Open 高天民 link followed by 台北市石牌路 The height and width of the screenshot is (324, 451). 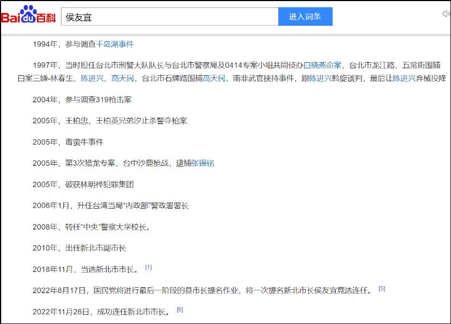[122, 78]
